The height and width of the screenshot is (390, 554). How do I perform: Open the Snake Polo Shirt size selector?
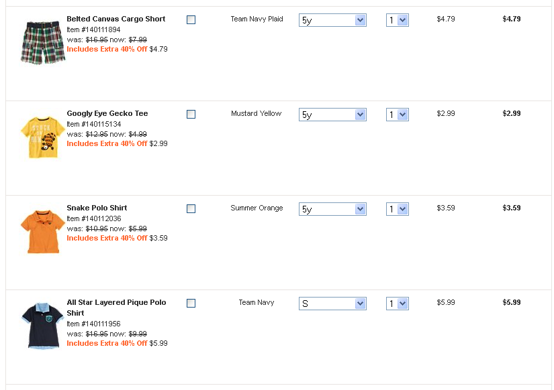(x=332, y=210)
